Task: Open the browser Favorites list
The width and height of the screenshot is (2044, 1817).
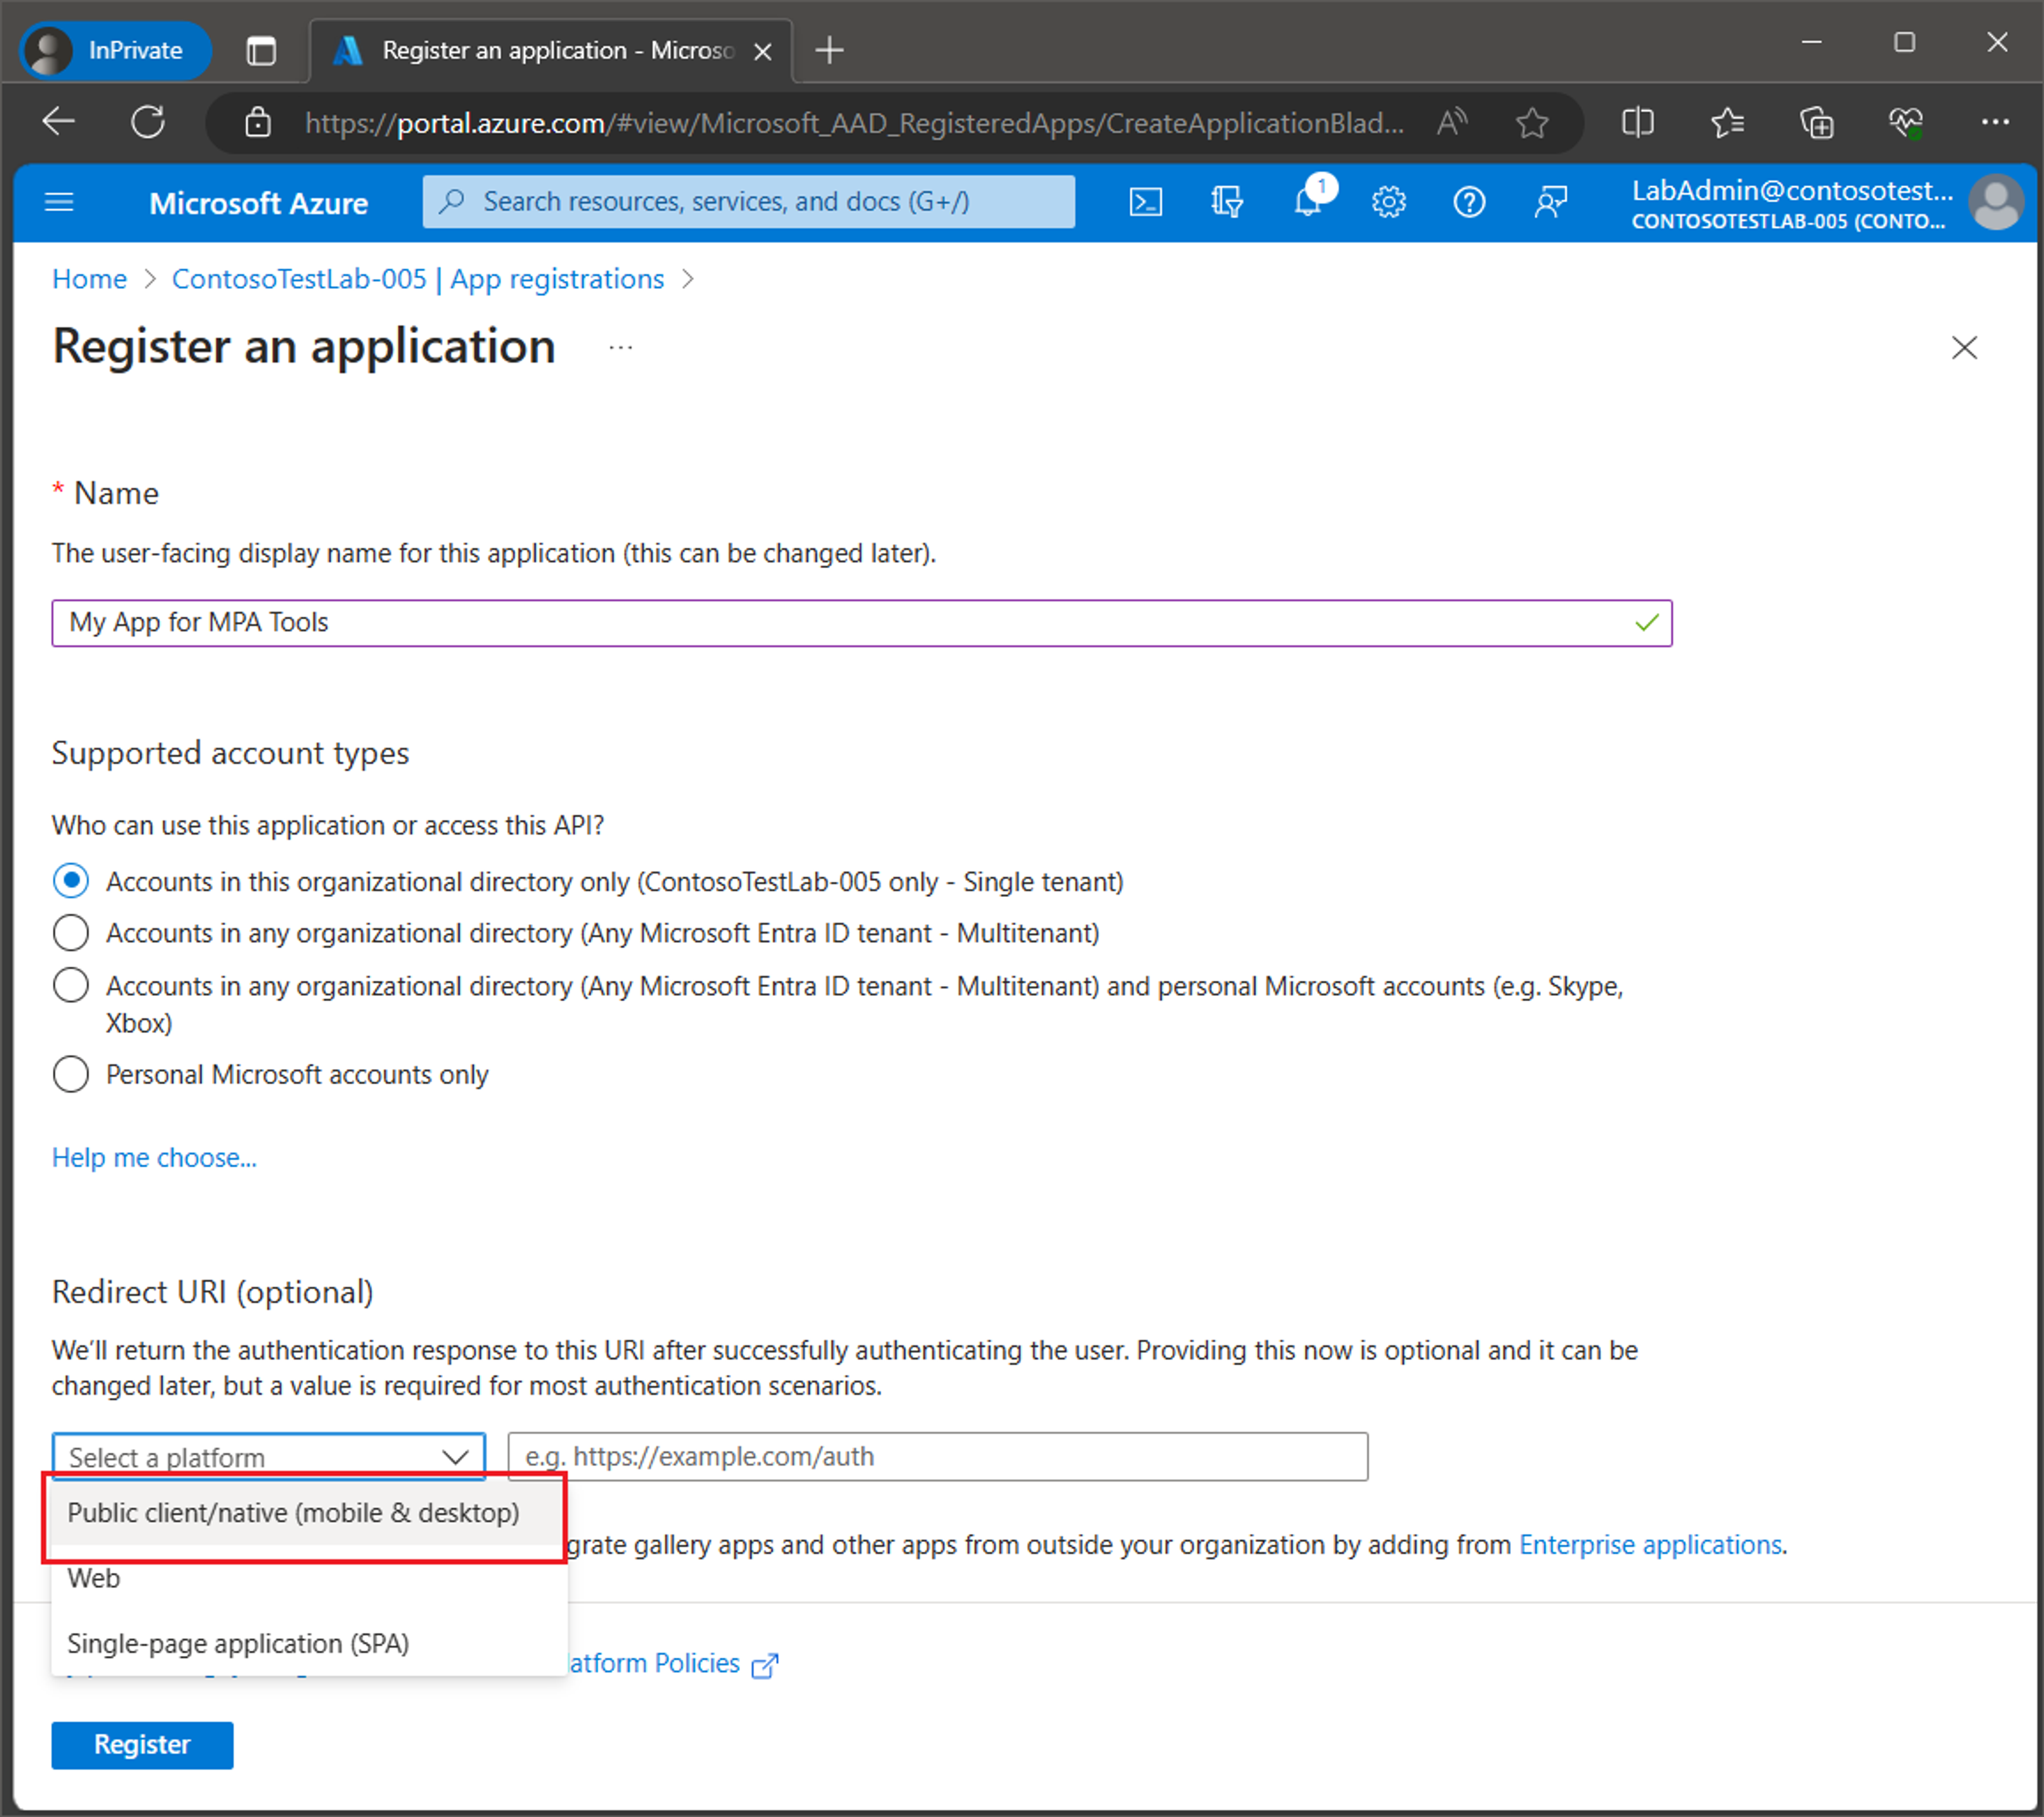Action: [1727, 122]
